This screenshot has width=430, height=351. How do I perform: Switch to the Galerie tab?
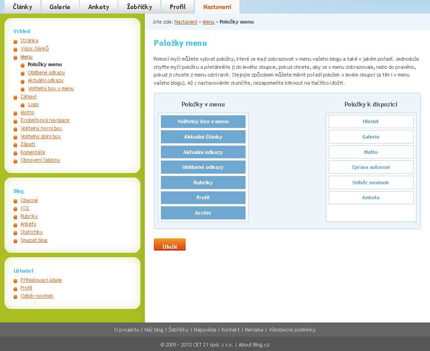point(60,7)
